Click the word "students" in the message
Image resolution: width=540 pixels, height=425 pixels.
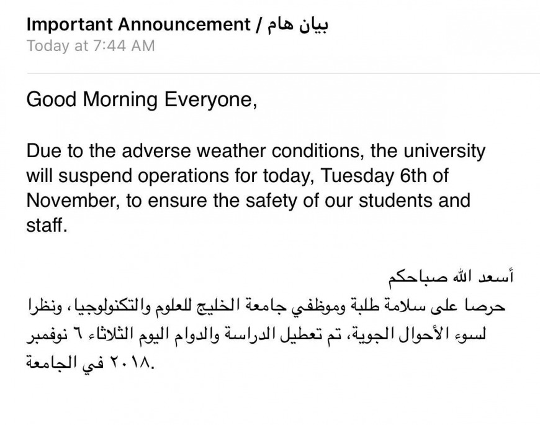pyautogui.click(x=399, y=201)
